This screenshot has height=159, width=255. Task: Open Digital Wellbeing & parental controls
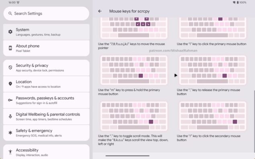46,117
